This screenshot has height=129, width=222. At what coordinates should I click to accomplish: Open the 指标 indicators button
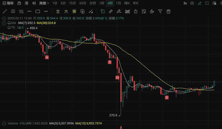(x=8, y=3)
